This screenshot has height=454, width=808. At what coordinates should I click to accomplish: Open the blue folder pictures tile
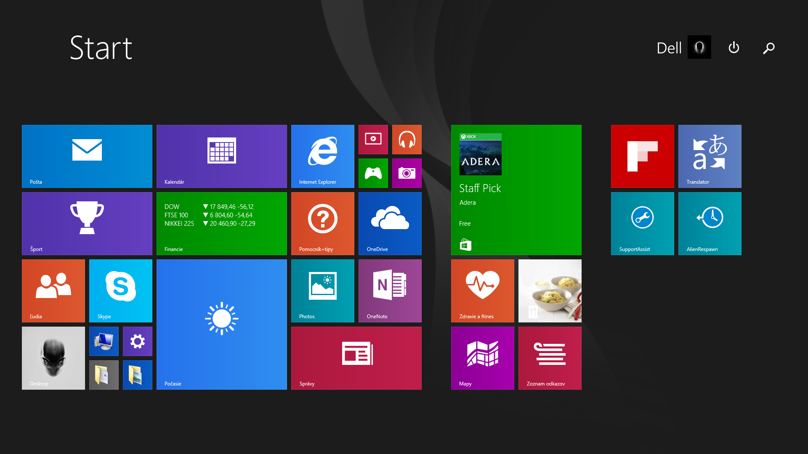(138, 375)
